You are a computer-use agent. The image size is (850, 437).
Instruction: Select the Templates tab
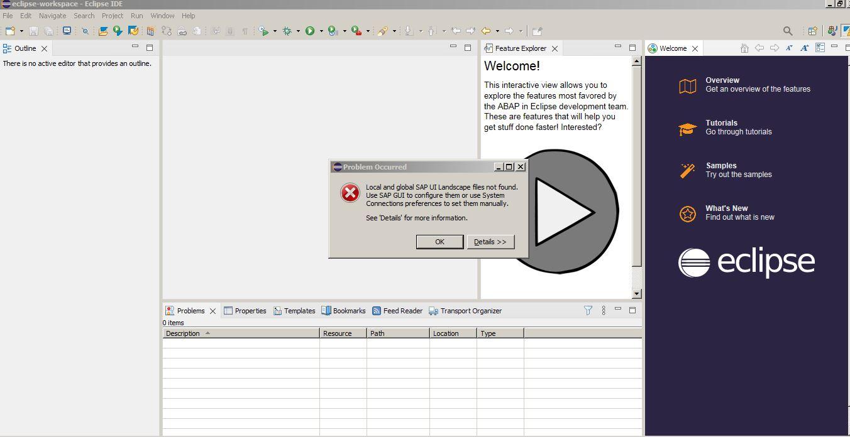pos(294,311)
